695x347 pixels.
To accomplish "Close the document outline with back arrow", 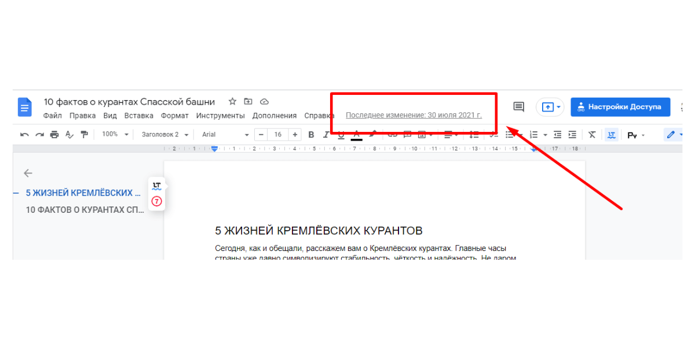I will [28, 173].
